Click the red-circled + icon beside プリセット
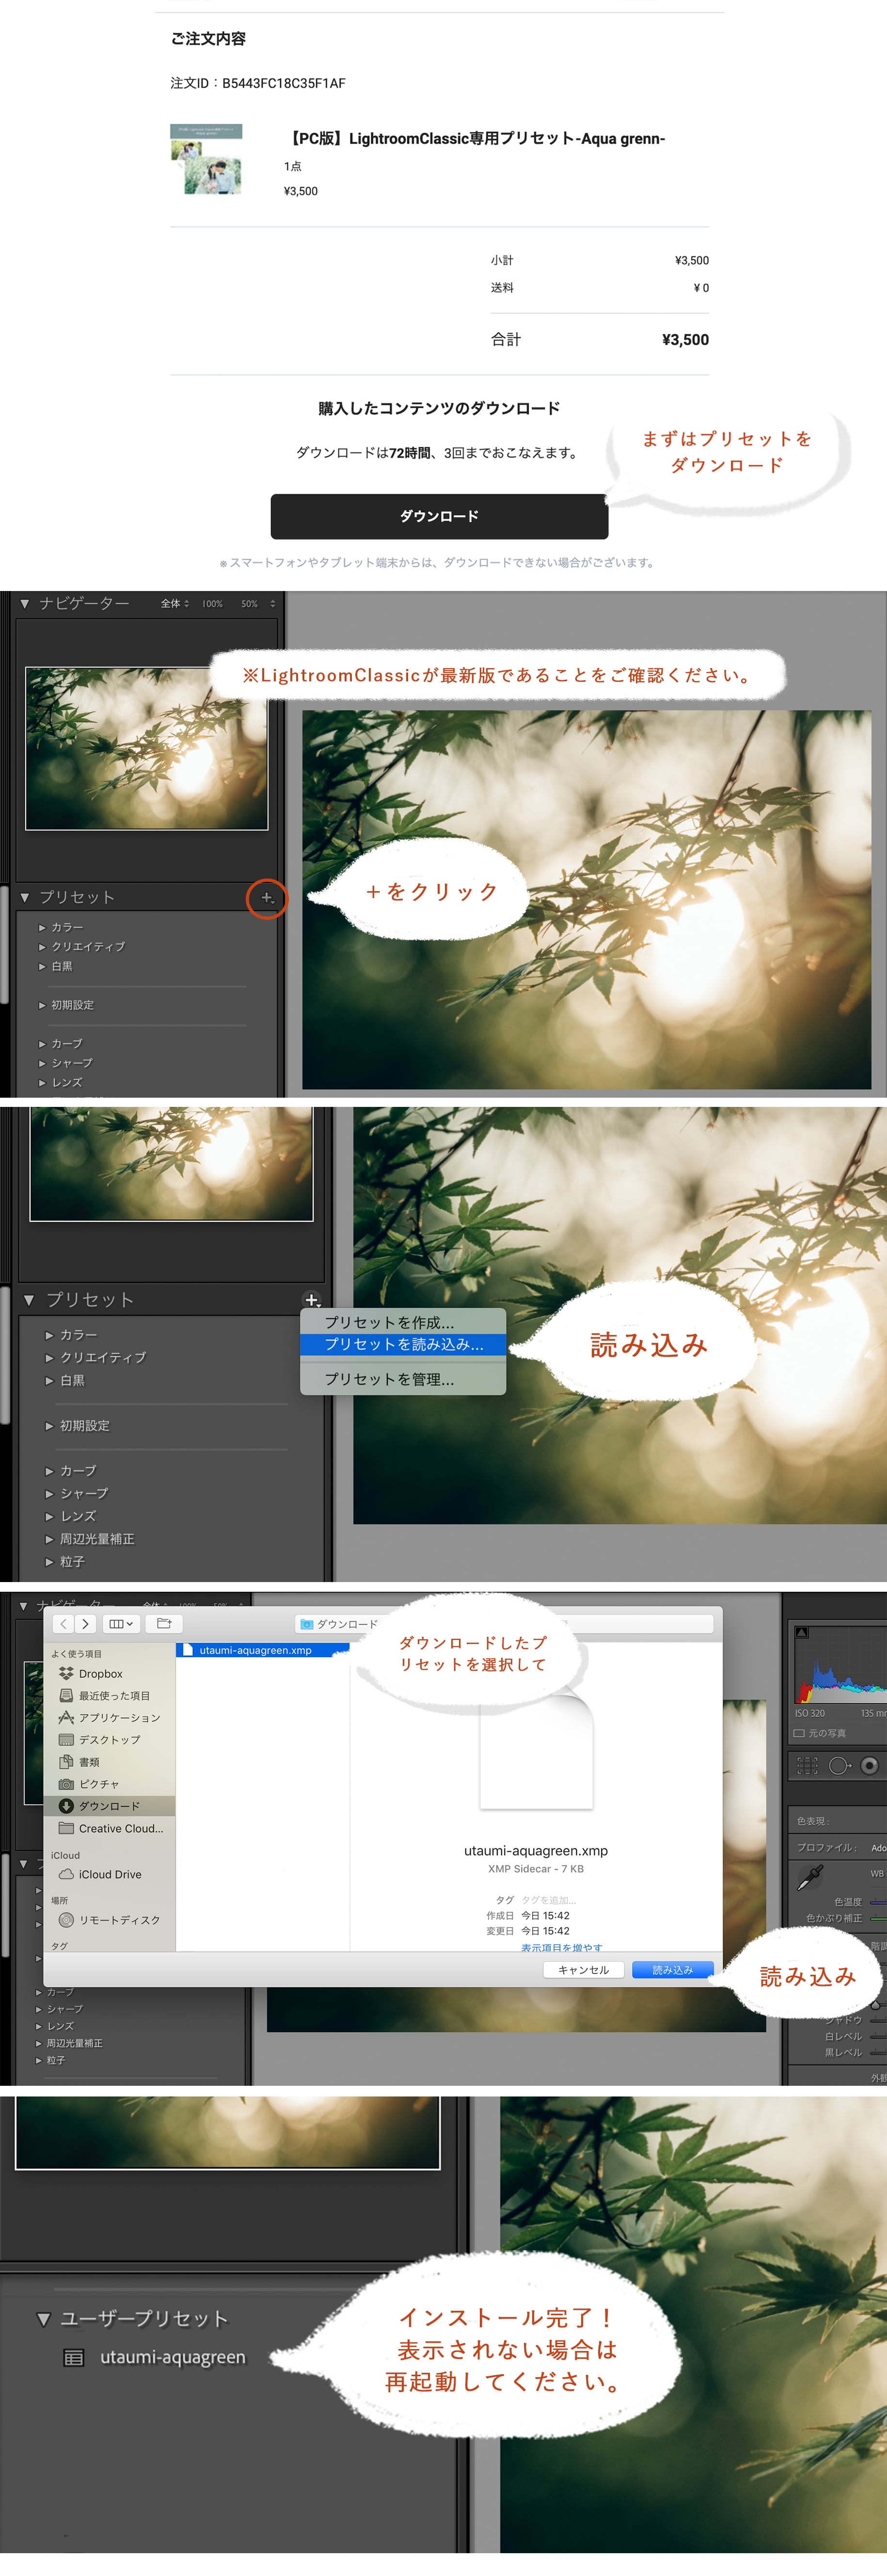887x2576 pixels. pyautogui.click(x=267, y=898)
